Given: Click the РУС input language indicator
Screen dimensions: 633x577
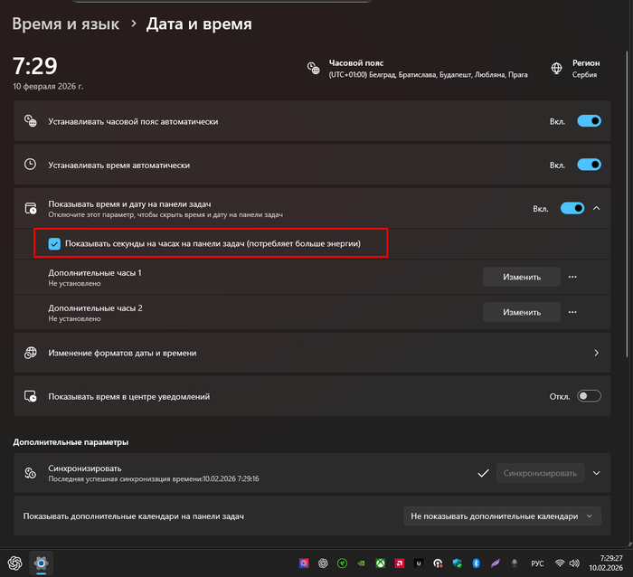Looking at the screenshot, I should (x=537, y=563).
